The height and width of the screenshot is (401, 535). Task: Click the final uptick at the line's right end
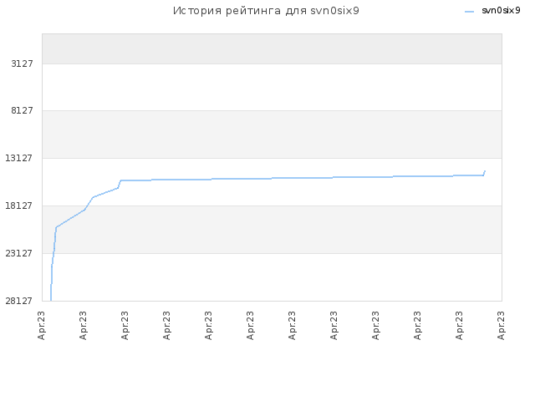tap(484, 173)
